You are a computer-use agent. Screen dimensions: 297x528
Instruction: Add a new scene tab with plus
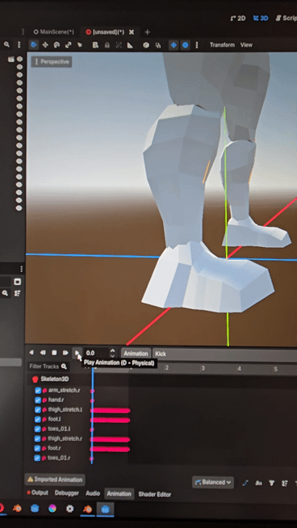click(147, 32)
